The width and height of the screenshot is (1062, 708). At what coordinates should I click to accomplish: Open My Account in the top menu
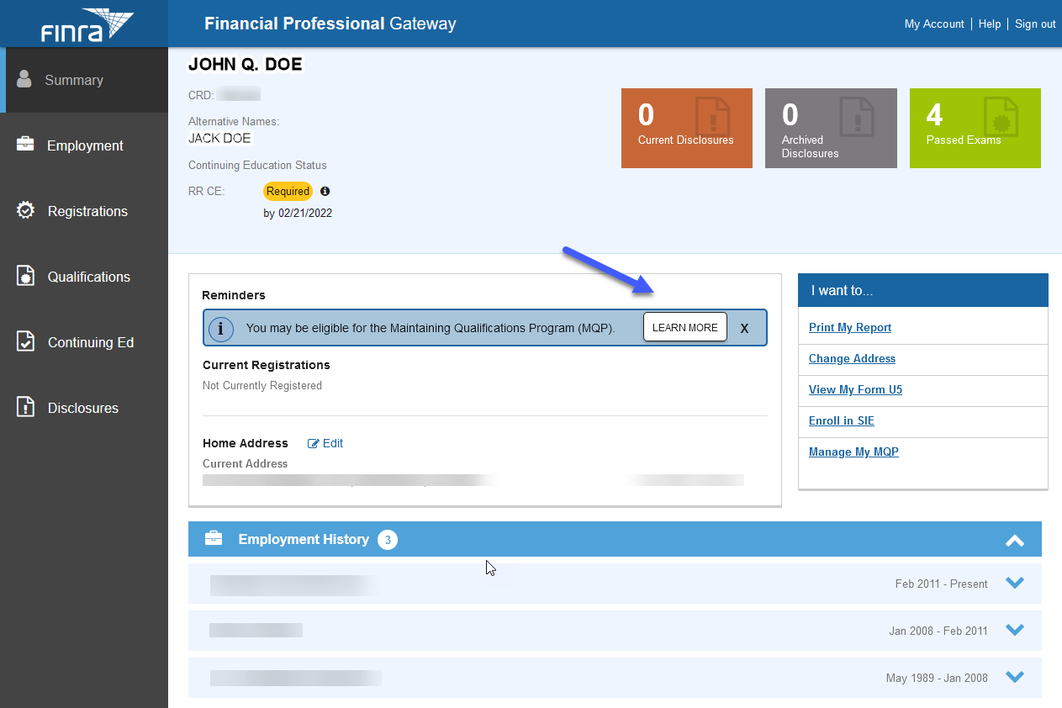[x=933, y=24]
